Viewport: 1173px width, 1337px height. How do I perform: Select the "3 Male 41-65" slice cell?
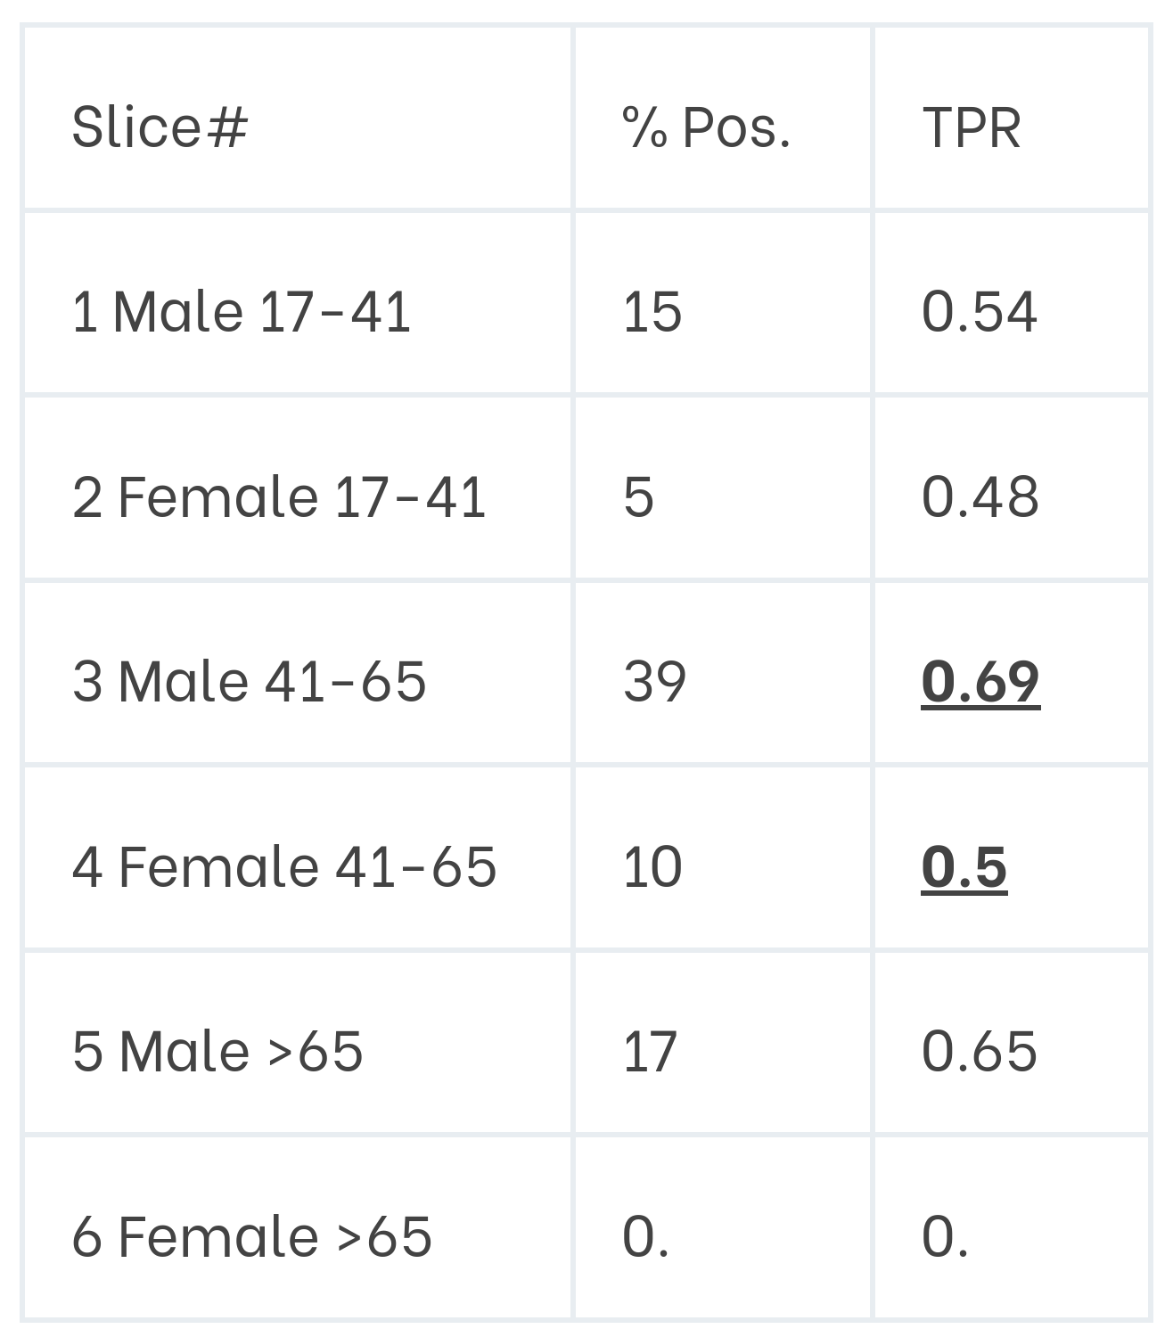click(x=249, y=681)
